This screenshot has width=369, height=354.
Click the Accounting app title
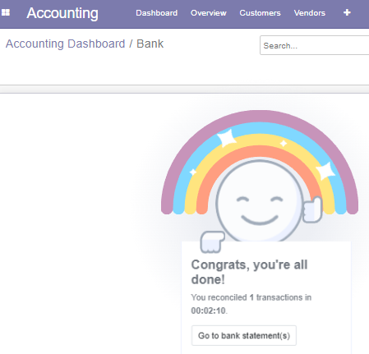(x=62, y=13)
